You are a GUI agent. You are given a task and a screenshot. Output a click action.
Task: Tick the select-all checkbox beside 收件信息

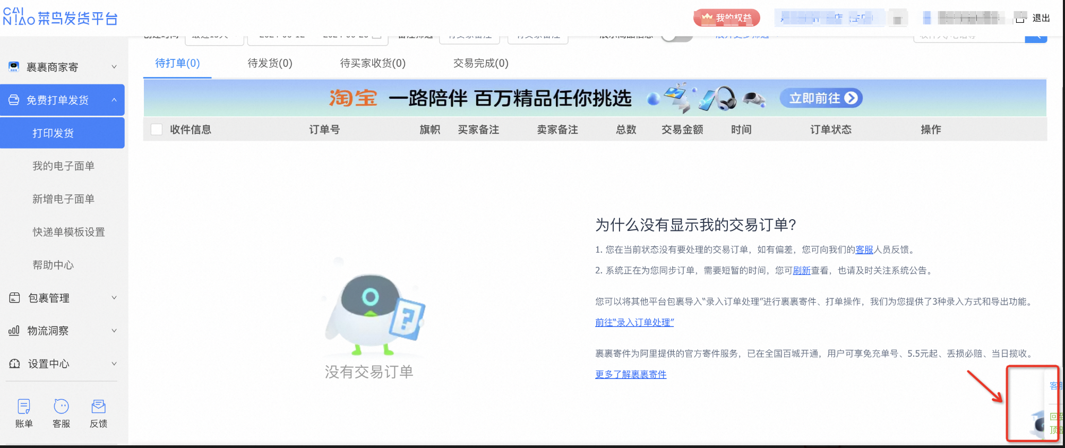tap(157, 130)
